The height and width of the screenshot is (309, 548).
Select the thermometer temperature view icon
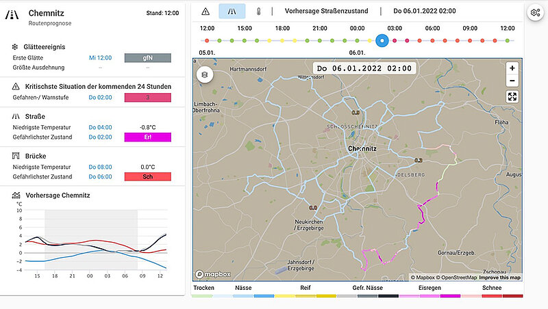(258, 11)
